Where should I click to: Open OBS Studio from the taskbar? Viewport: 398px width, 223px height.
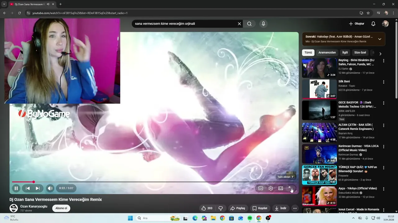268,218
